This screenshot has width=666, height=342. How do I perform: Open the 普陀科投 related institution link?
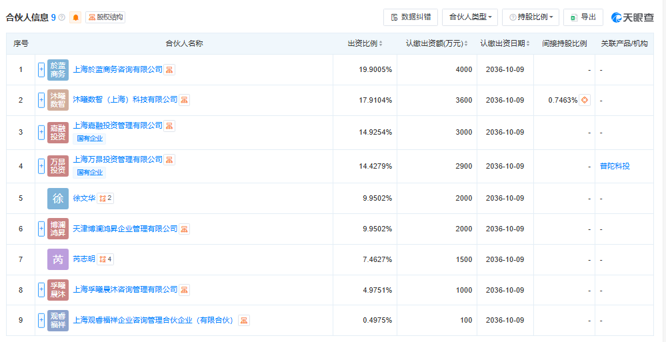pyautogui.click(x=615, y=166)
